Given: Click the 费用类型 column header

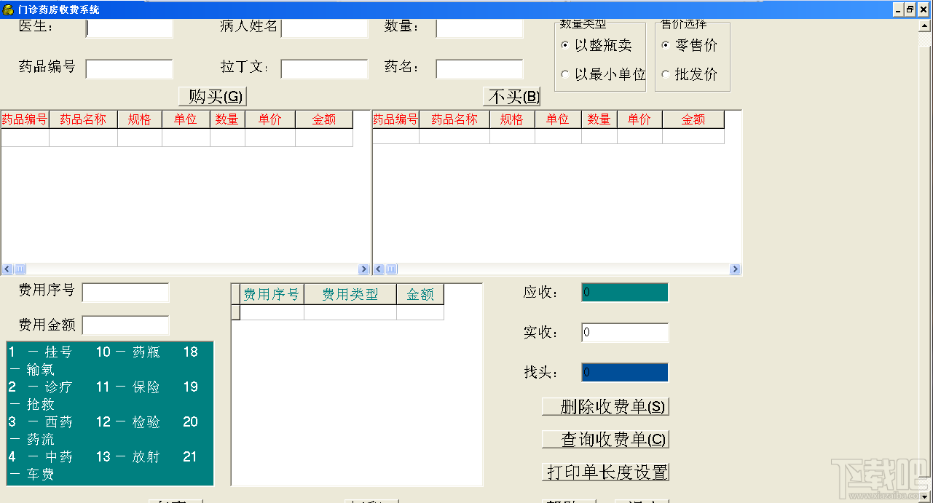Looking at the screenshot, I should (350, 293).
